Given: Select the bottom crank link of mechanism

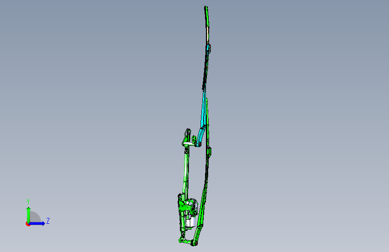Looking at the screenshot, I should 187,242.
